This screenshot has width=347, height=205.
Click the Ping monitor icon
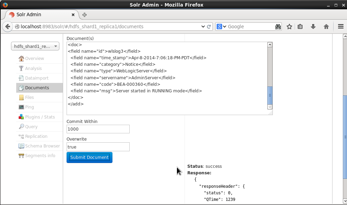coord(21,107)
